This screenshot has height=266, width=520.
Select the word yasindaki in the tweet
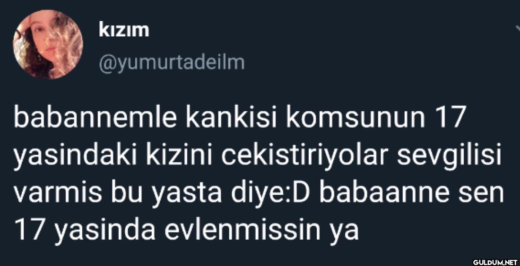tap(77, 155)
